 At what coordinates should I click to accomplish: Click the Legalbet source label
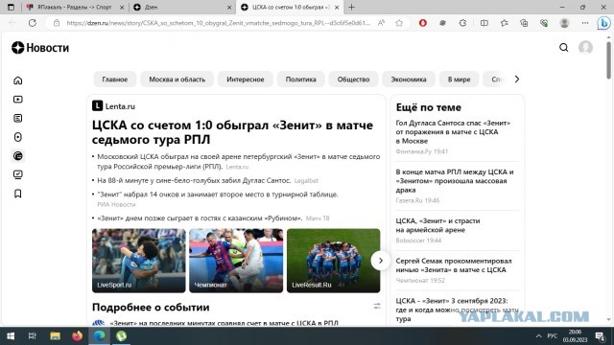306,181
